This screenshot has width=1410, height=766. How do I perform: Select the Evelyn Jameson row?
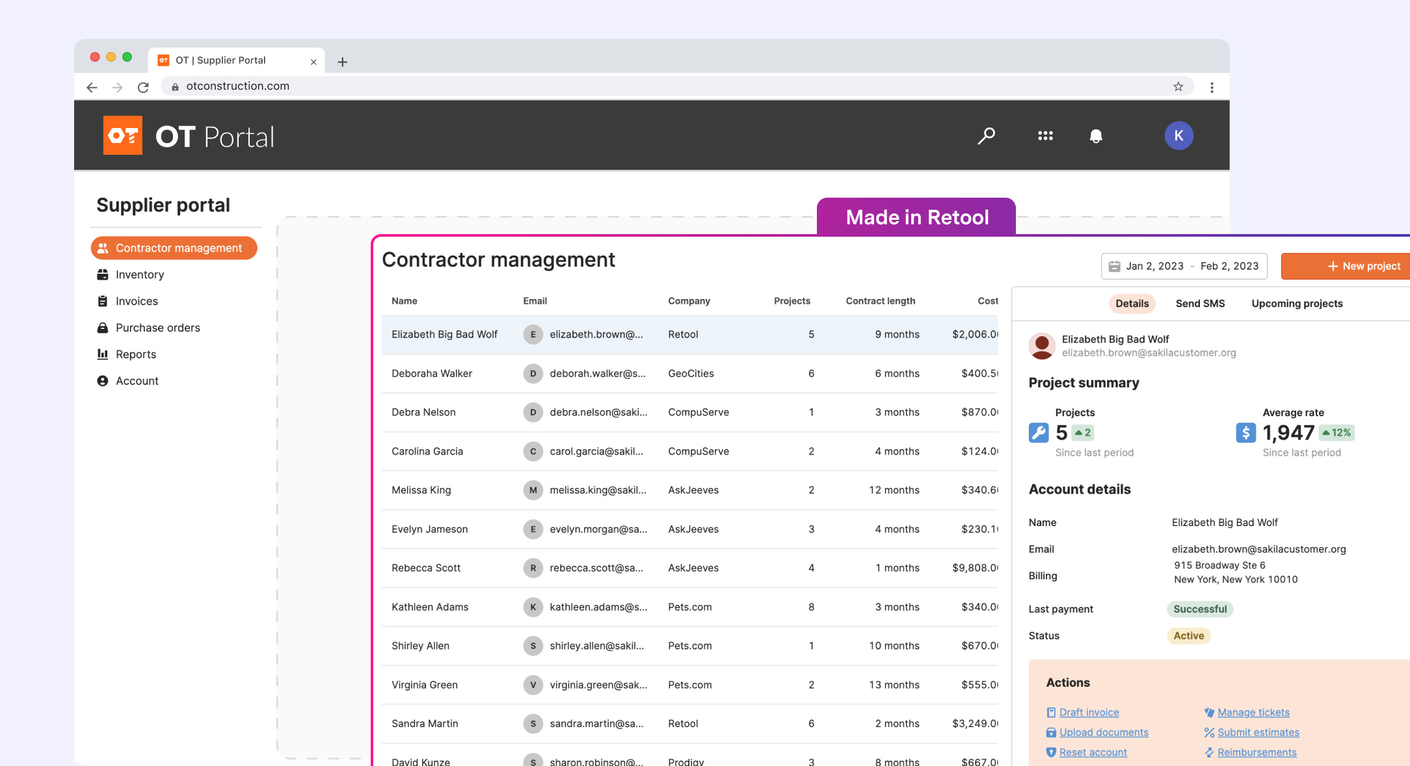[689, 529]
